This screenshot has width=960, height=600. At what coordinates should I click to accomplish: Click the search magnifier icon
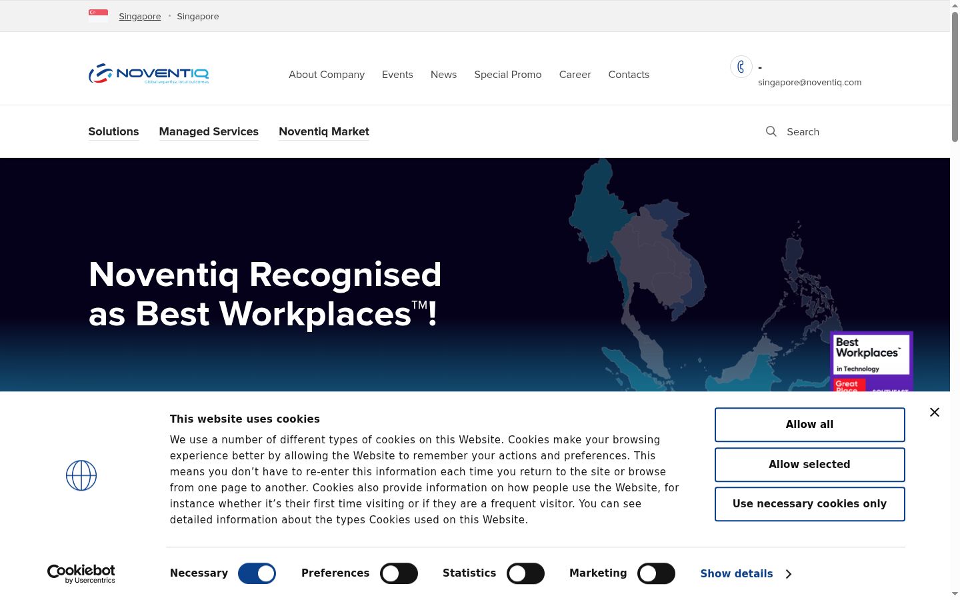tap(771, 131)
